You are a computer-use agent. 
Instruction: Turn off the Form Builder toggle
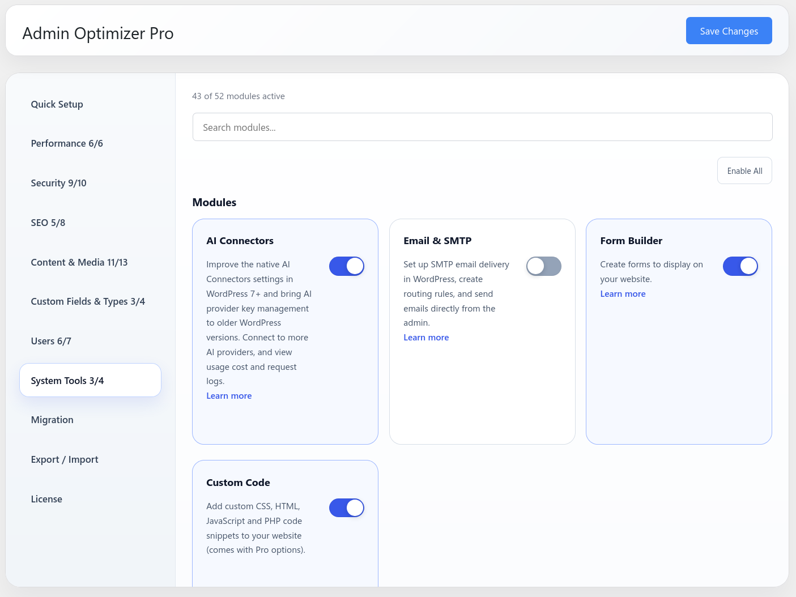[x=740, y=266]
